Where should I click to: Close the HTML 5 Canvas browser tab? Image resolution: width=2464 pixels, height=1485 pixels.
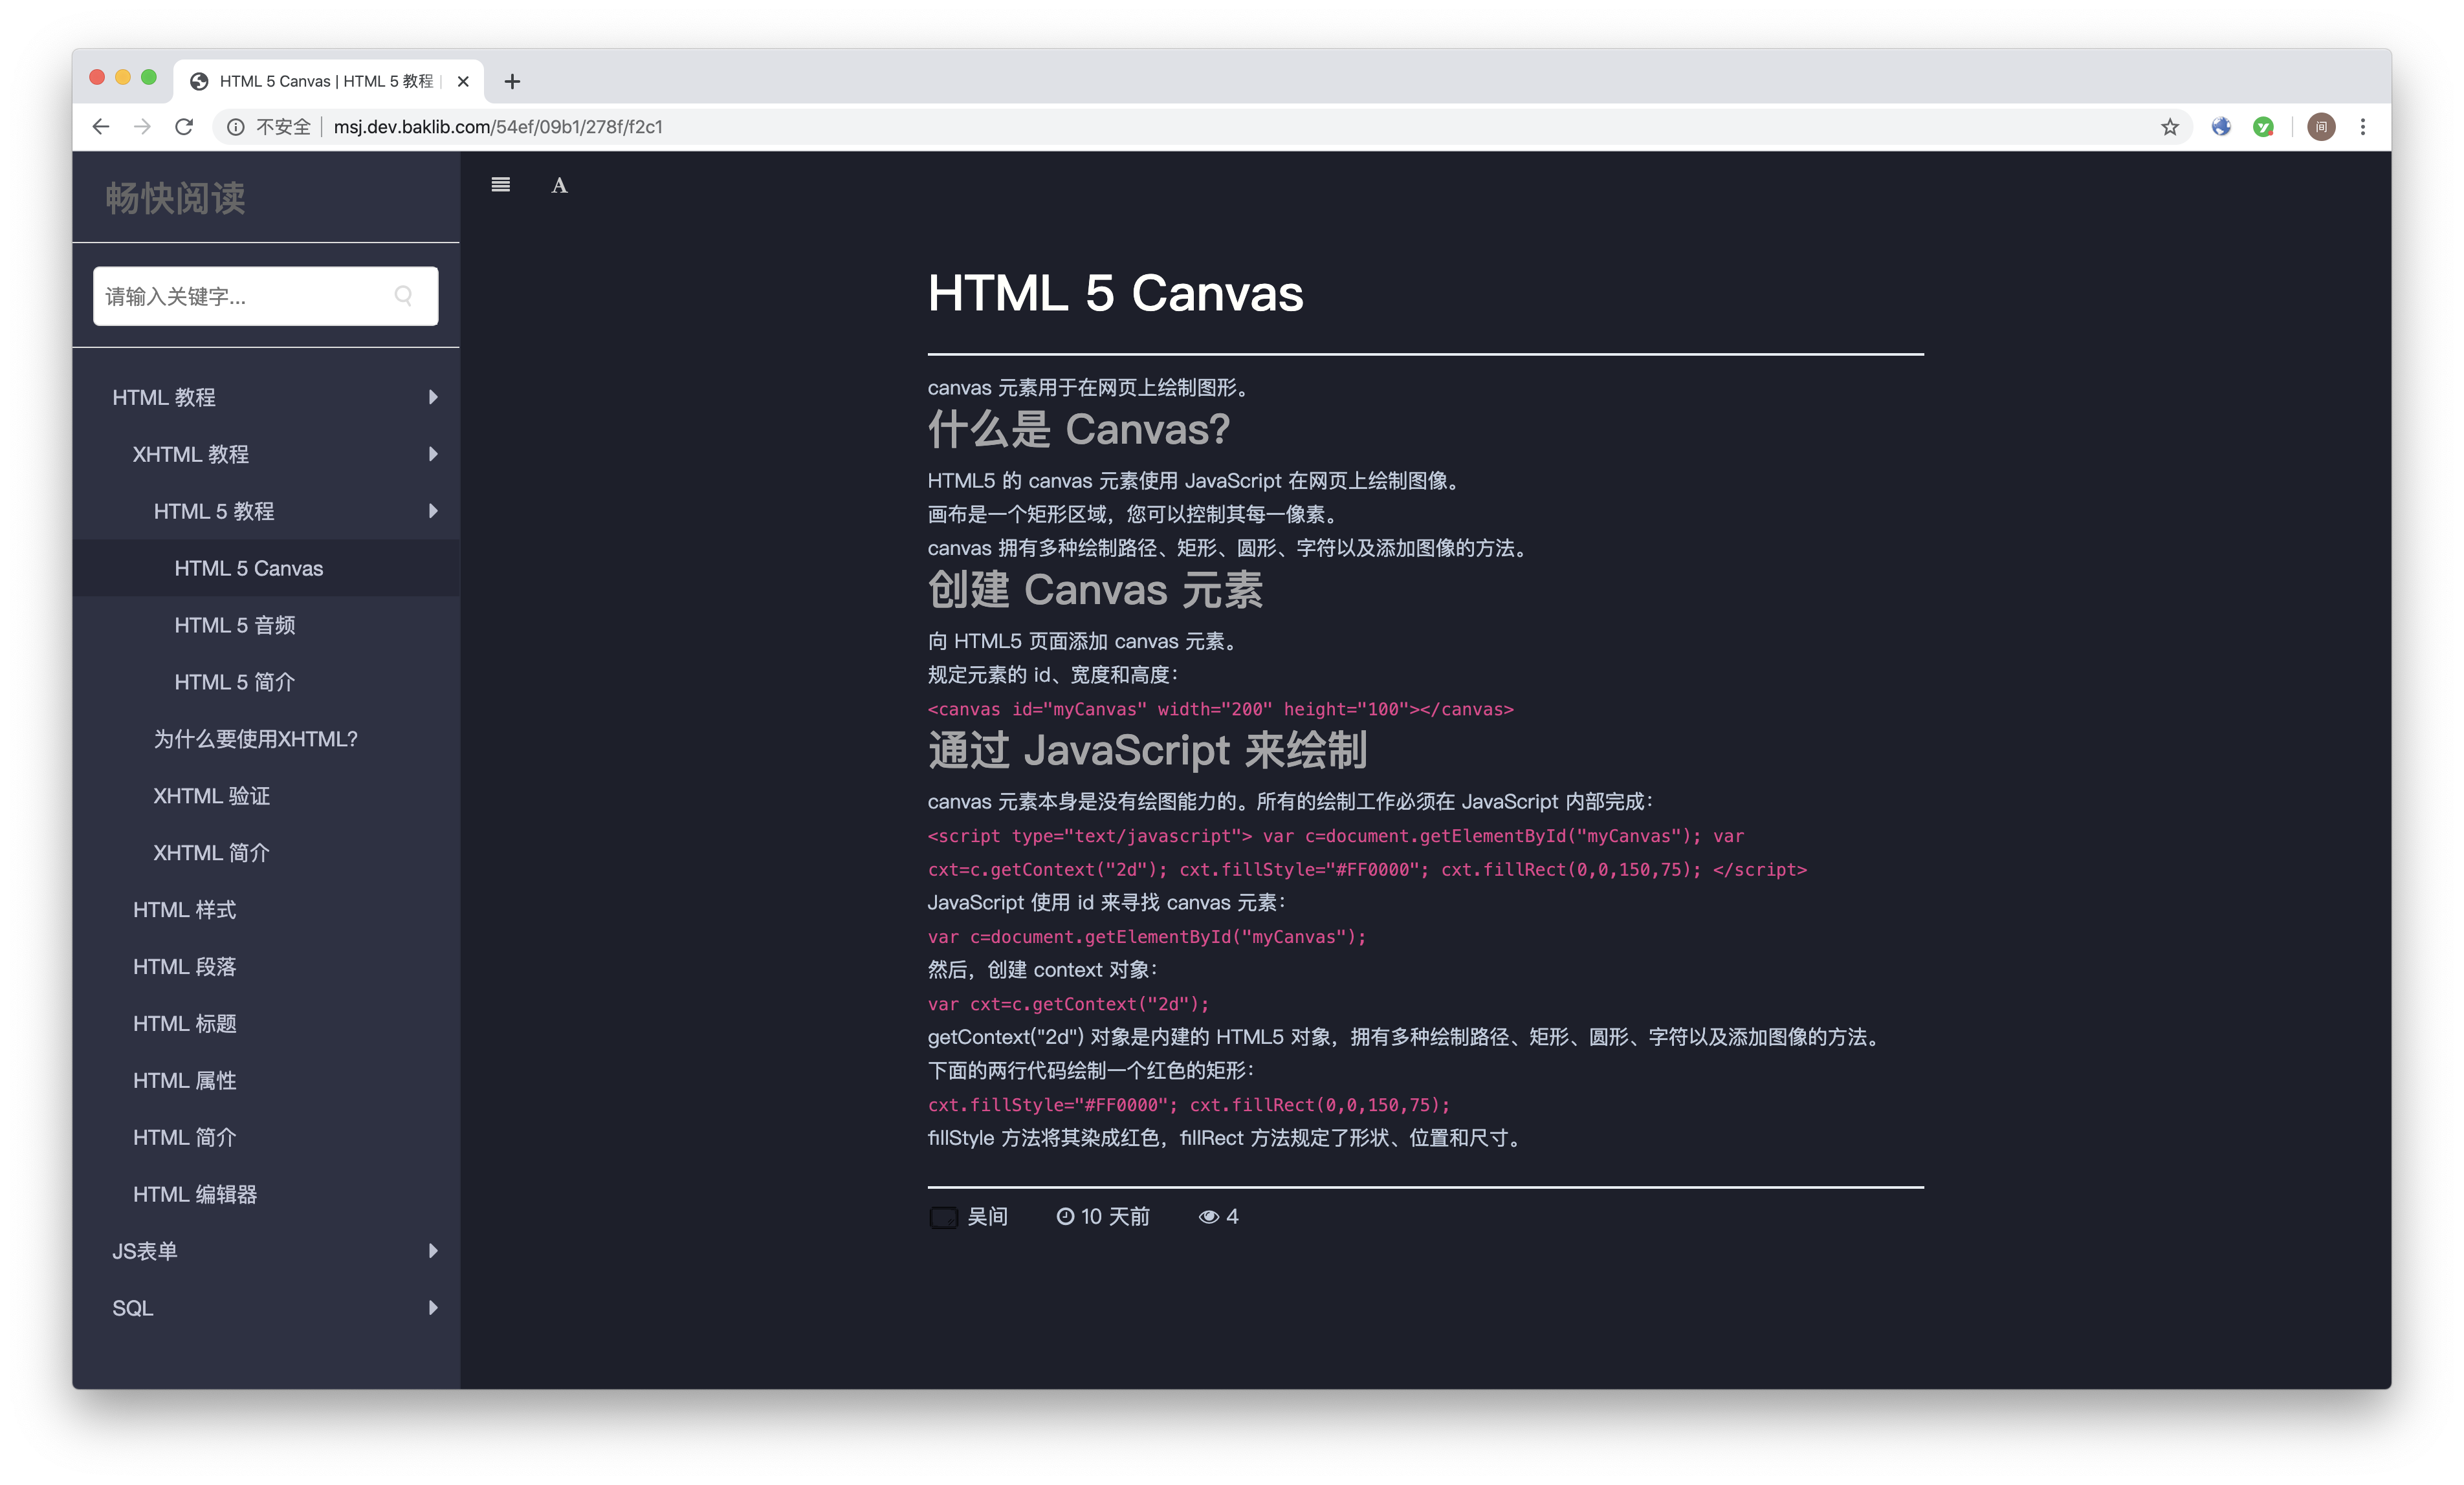tap(463, 82)
